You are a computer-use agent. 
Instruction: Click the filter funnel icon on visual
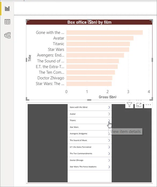tap(129, 105)
